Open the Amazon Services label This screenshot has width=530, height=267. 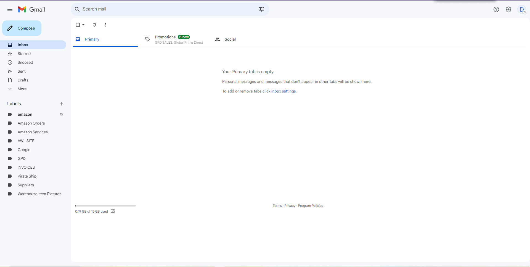coord(33,132)
